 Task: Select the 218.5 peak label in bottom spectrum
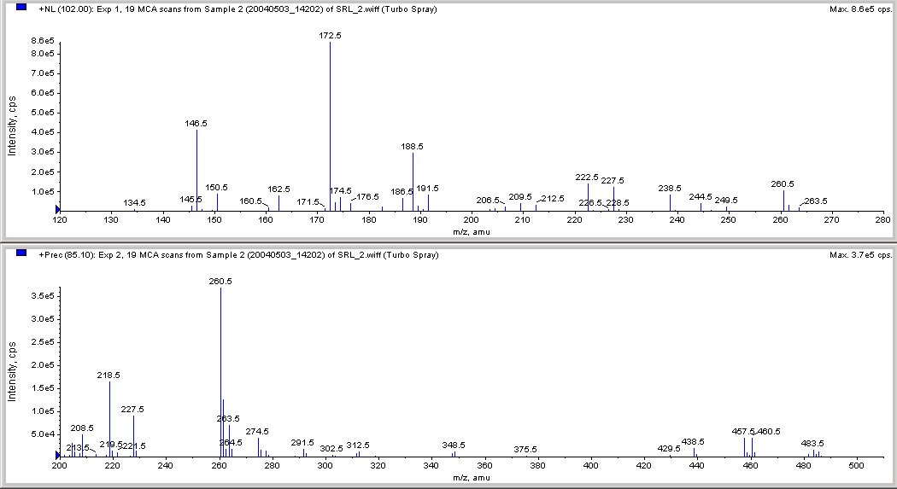[108, 375]
